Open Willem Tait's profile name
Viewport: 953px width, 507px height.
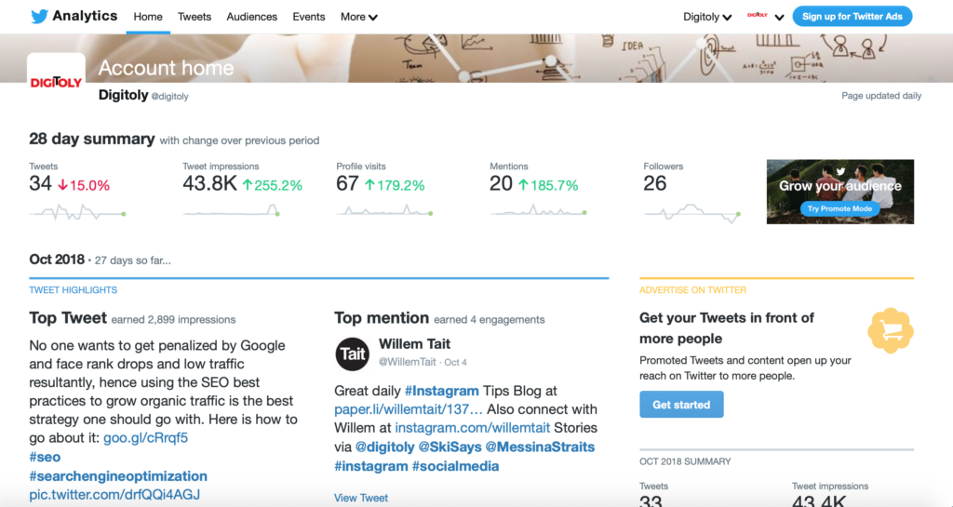[x=414, y=344]
